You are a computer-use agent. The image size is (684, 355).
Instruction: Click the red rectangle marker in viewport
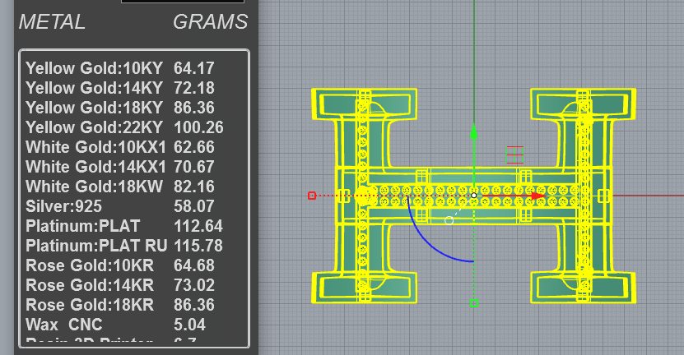click(514, 155)
